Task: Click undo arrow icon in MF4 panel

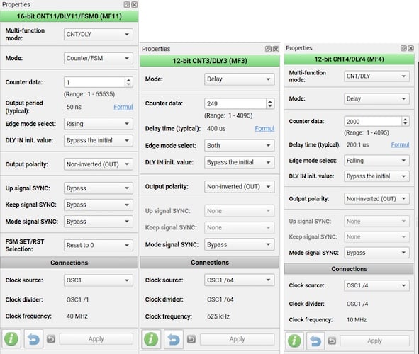Action: click(315, 341)
